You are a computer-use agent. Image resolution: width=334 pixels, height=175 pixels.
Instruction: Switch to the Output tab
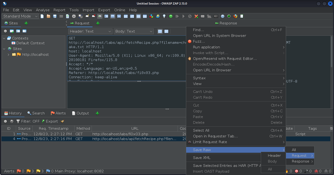(x=80, y=113)
